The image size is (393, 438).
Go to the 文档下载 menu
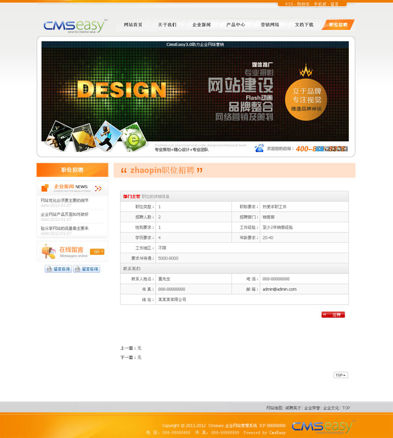click(304, 25)
